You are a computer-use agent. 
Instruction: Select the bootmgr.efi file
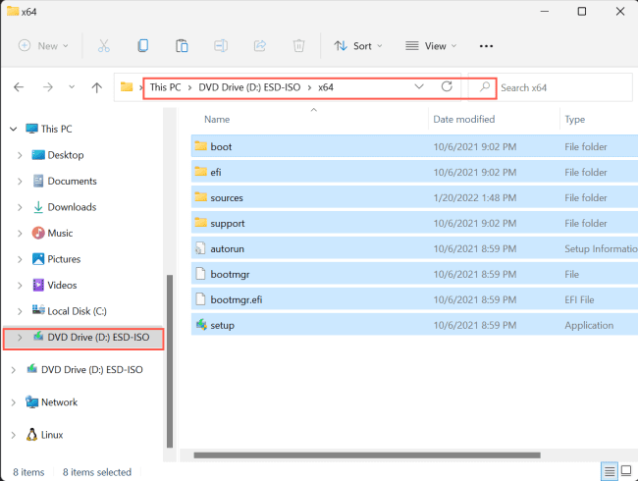pyautogui.click(x=414, y=300)
